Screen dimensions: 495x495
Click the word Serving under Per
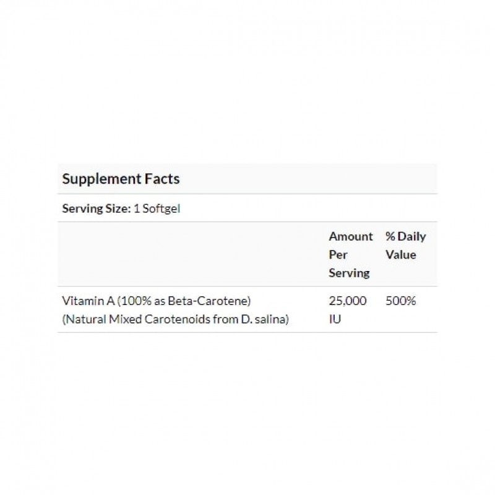pyautogui.click(x=349, y=272)
